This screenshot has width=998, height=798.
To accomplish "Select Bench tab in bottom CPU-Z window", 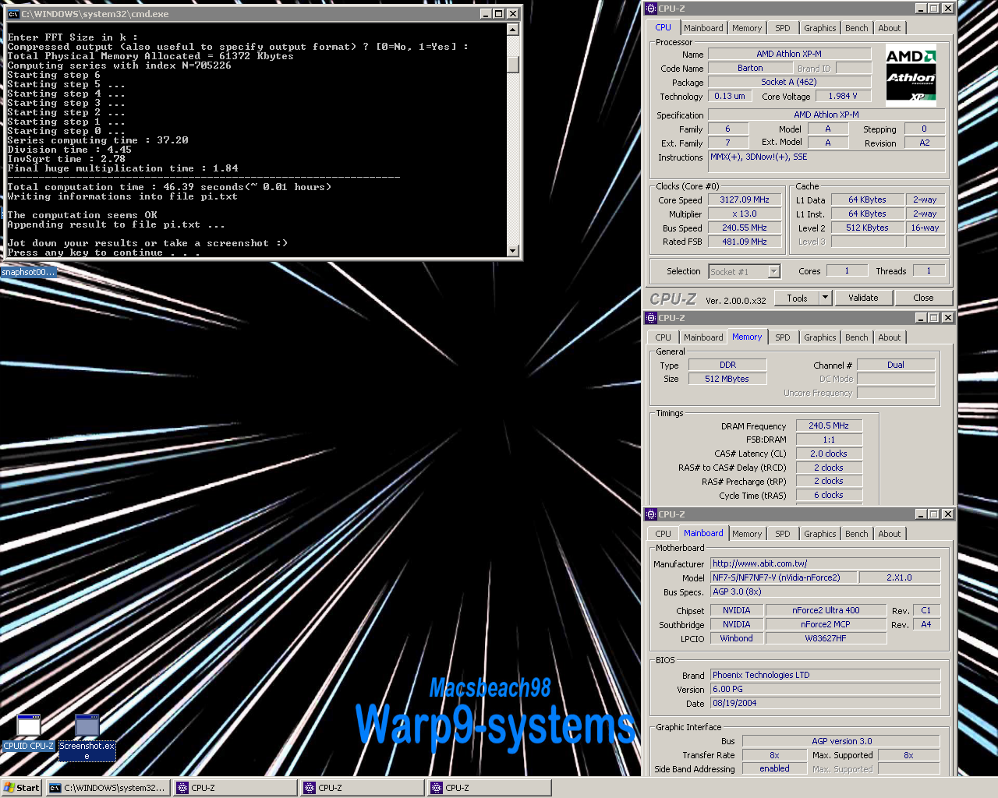I will tap(857, 534).
